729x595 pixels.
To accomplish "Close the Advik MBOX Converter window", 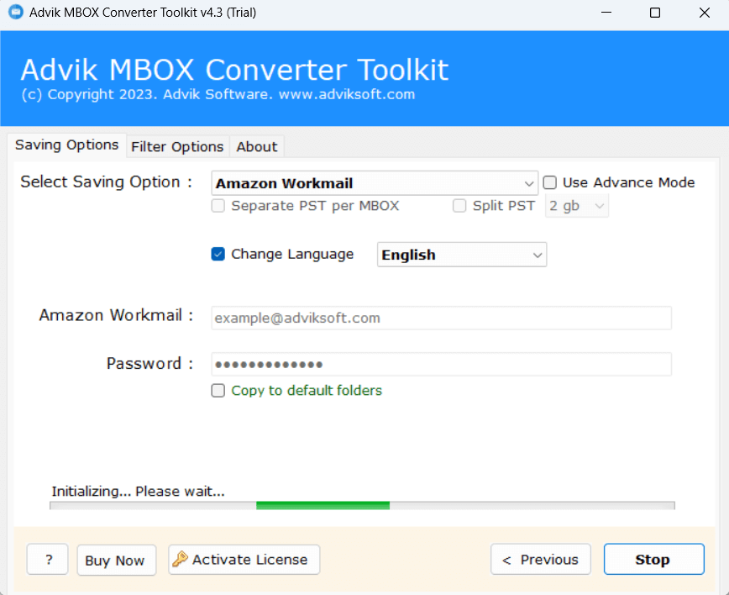I will click(x=705, y=12).
